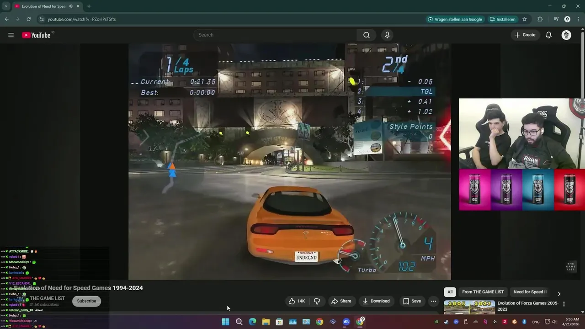Go to the YouTube home logo
The image size is (585, 329).
(36, 35)
